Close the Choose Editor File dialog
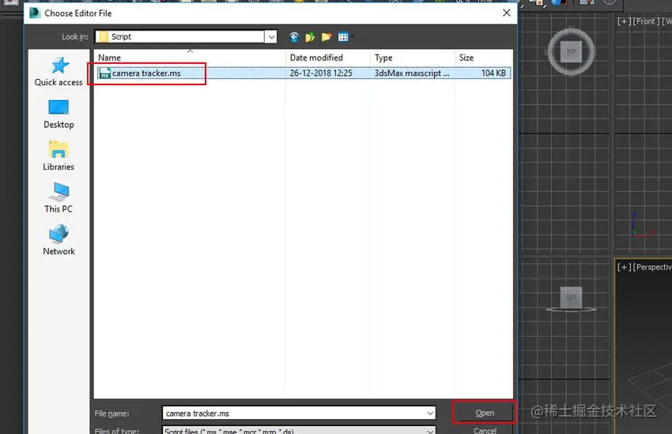 [x=506, y=13]
